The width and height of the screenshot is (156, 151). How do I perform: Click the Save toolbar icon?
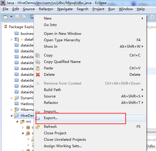[17, 17]
